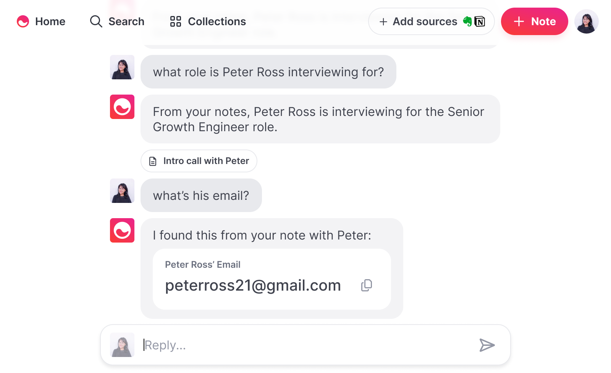Viewport: 611px width, 373px height.
Task: Create a new Note
Action: [534, 21]
